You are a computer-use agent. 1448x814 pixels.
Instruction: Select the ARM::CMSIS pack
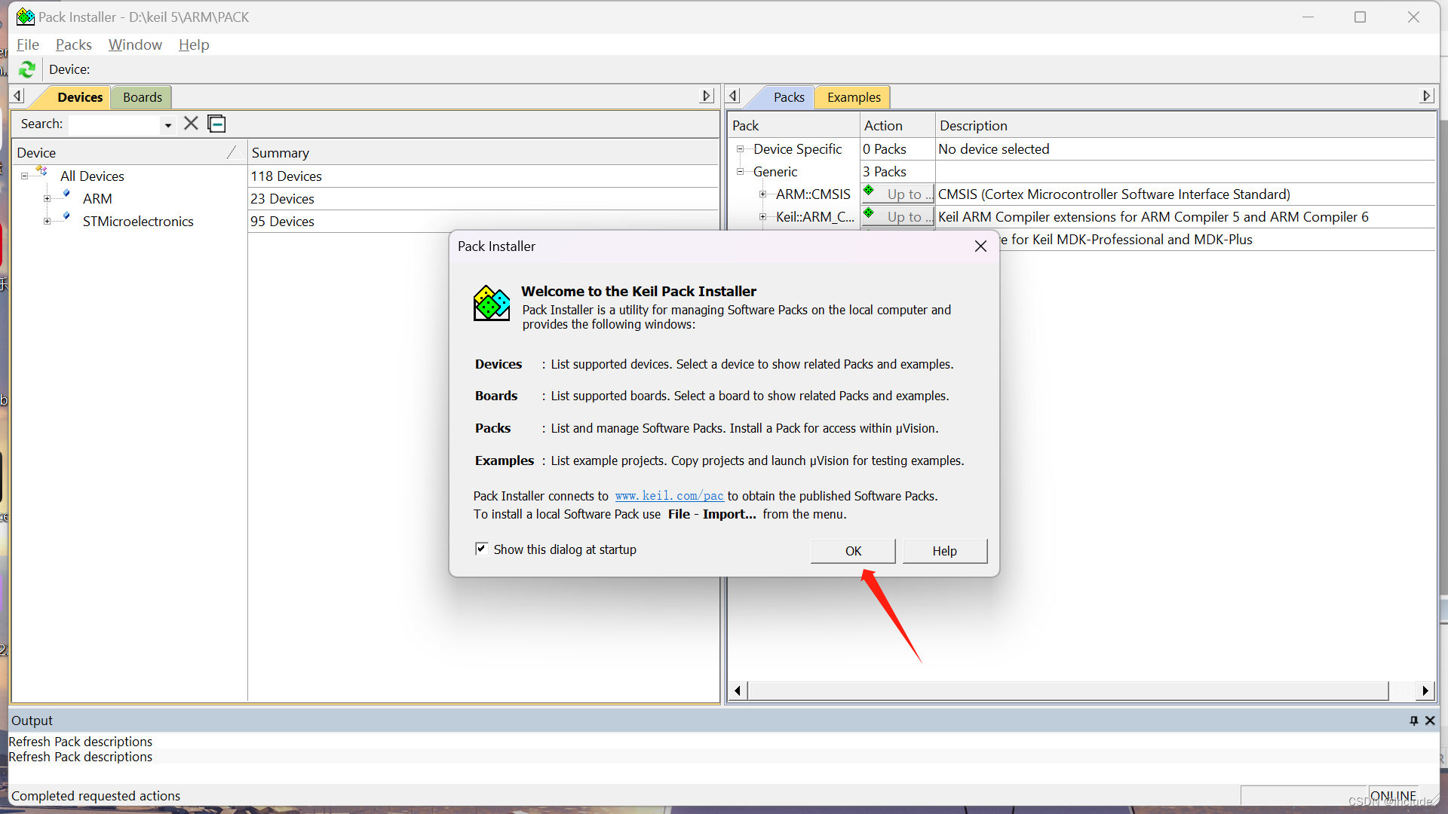pyautogui.click(x=813, y=194)
